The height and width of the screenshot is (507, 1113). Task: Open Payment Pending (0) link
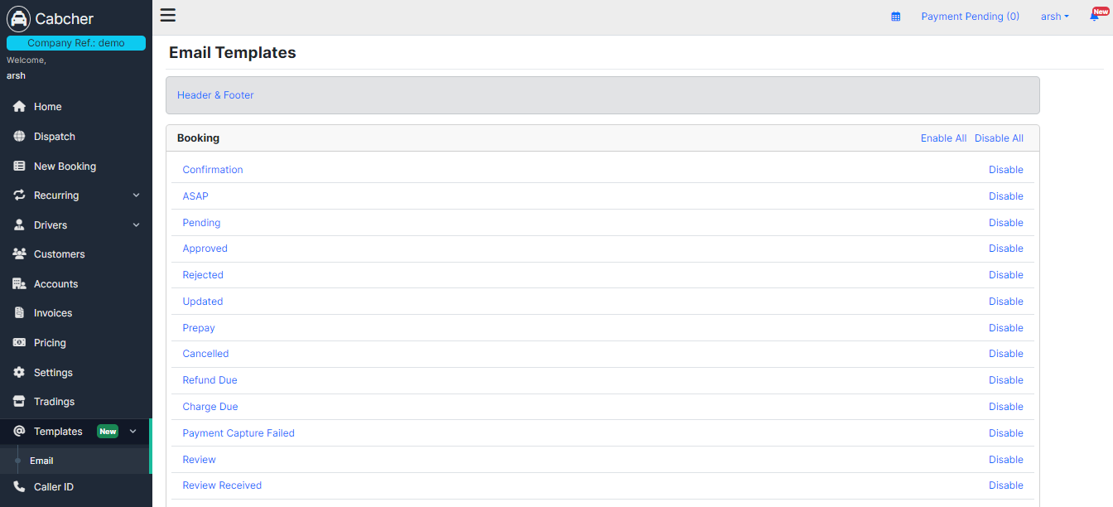point(970,17)
